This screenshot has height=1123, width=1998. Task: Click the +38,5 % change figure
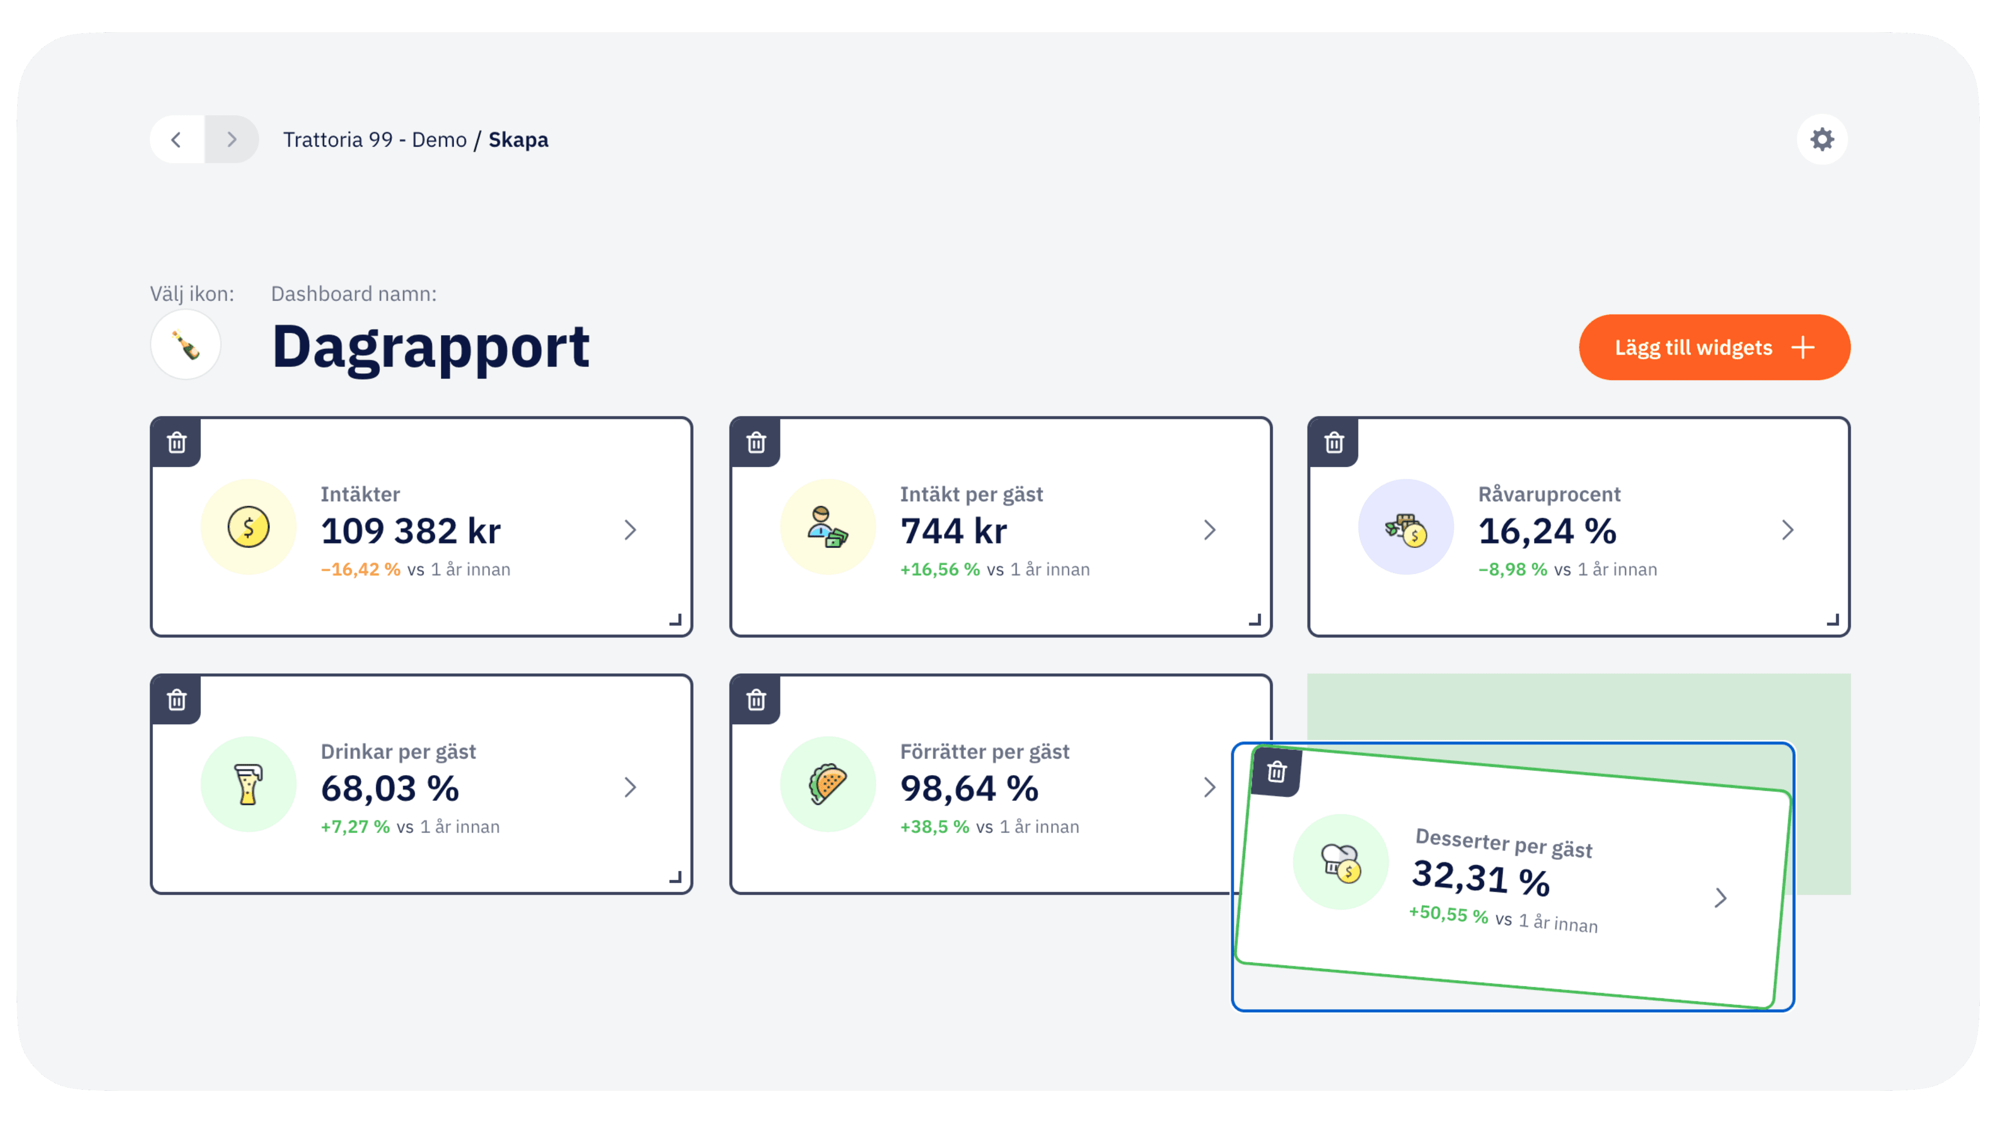[934, 826]
